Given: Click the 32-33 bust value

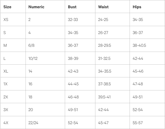Looking at the screenshot, I should point(73,20).
